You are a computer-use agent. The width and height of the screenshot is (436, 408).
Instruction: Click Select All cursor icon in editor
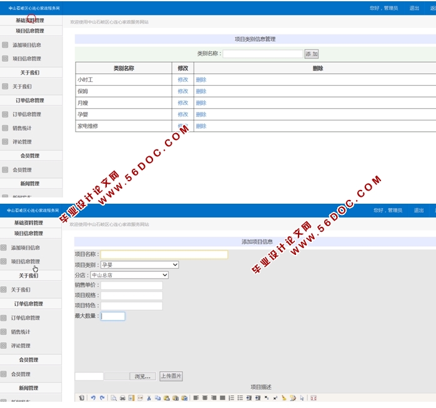[302, 398]
